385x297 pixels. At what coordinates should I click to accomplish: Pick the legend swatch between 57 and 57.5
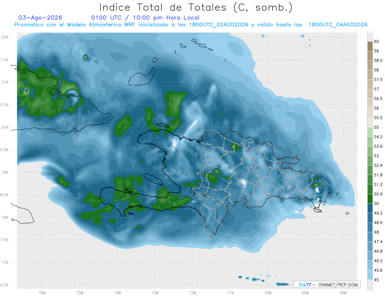tap(370, 84)
